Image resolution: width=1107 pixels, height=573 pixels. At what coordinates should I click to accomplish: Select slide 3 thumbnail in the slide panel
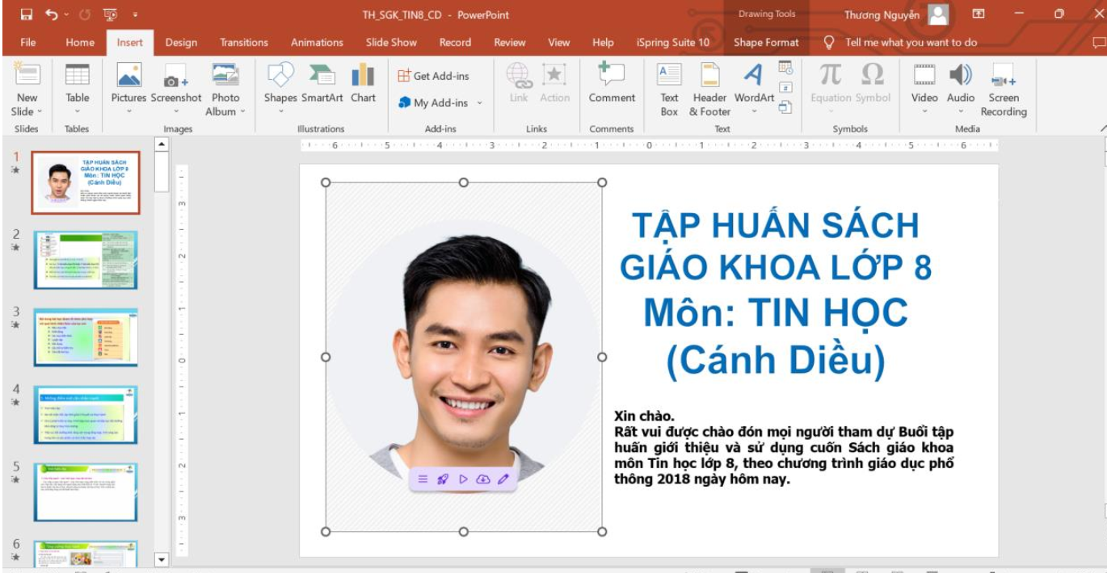(86, 337)
